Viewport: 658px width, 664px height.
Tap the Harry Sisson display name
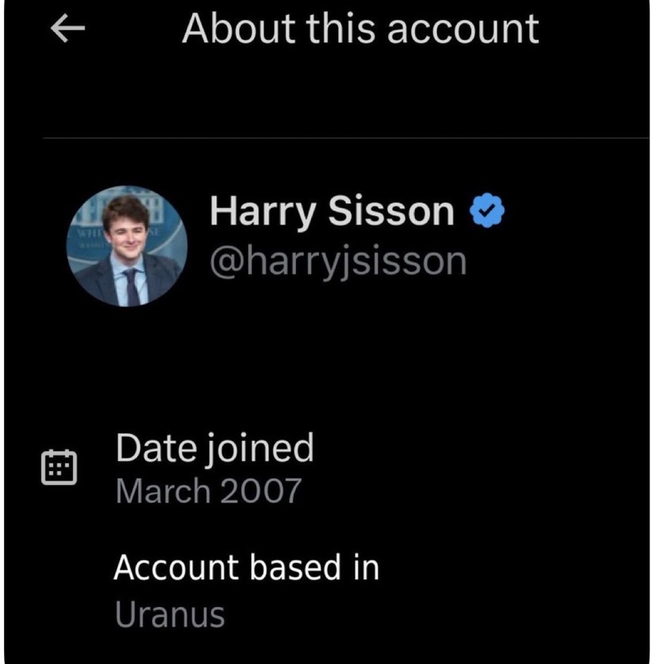tap(332, 212)
